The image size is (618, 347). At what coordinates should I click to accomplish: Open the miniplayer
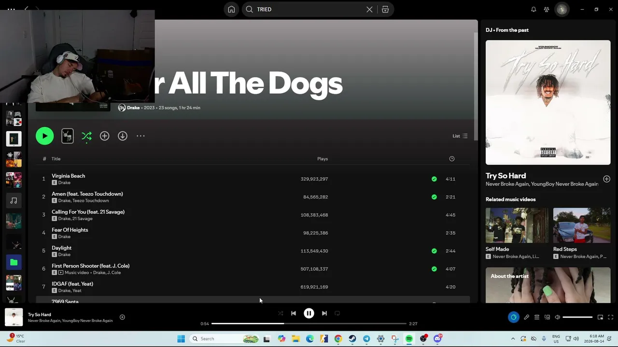(x=600, y=317)
